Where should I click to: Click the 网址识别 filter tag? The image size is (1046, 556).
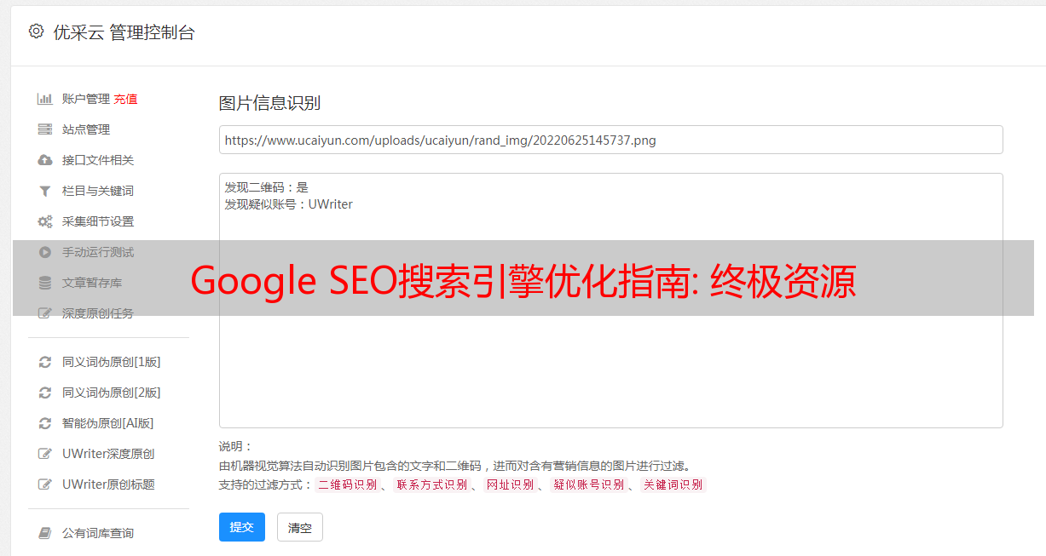510,484
